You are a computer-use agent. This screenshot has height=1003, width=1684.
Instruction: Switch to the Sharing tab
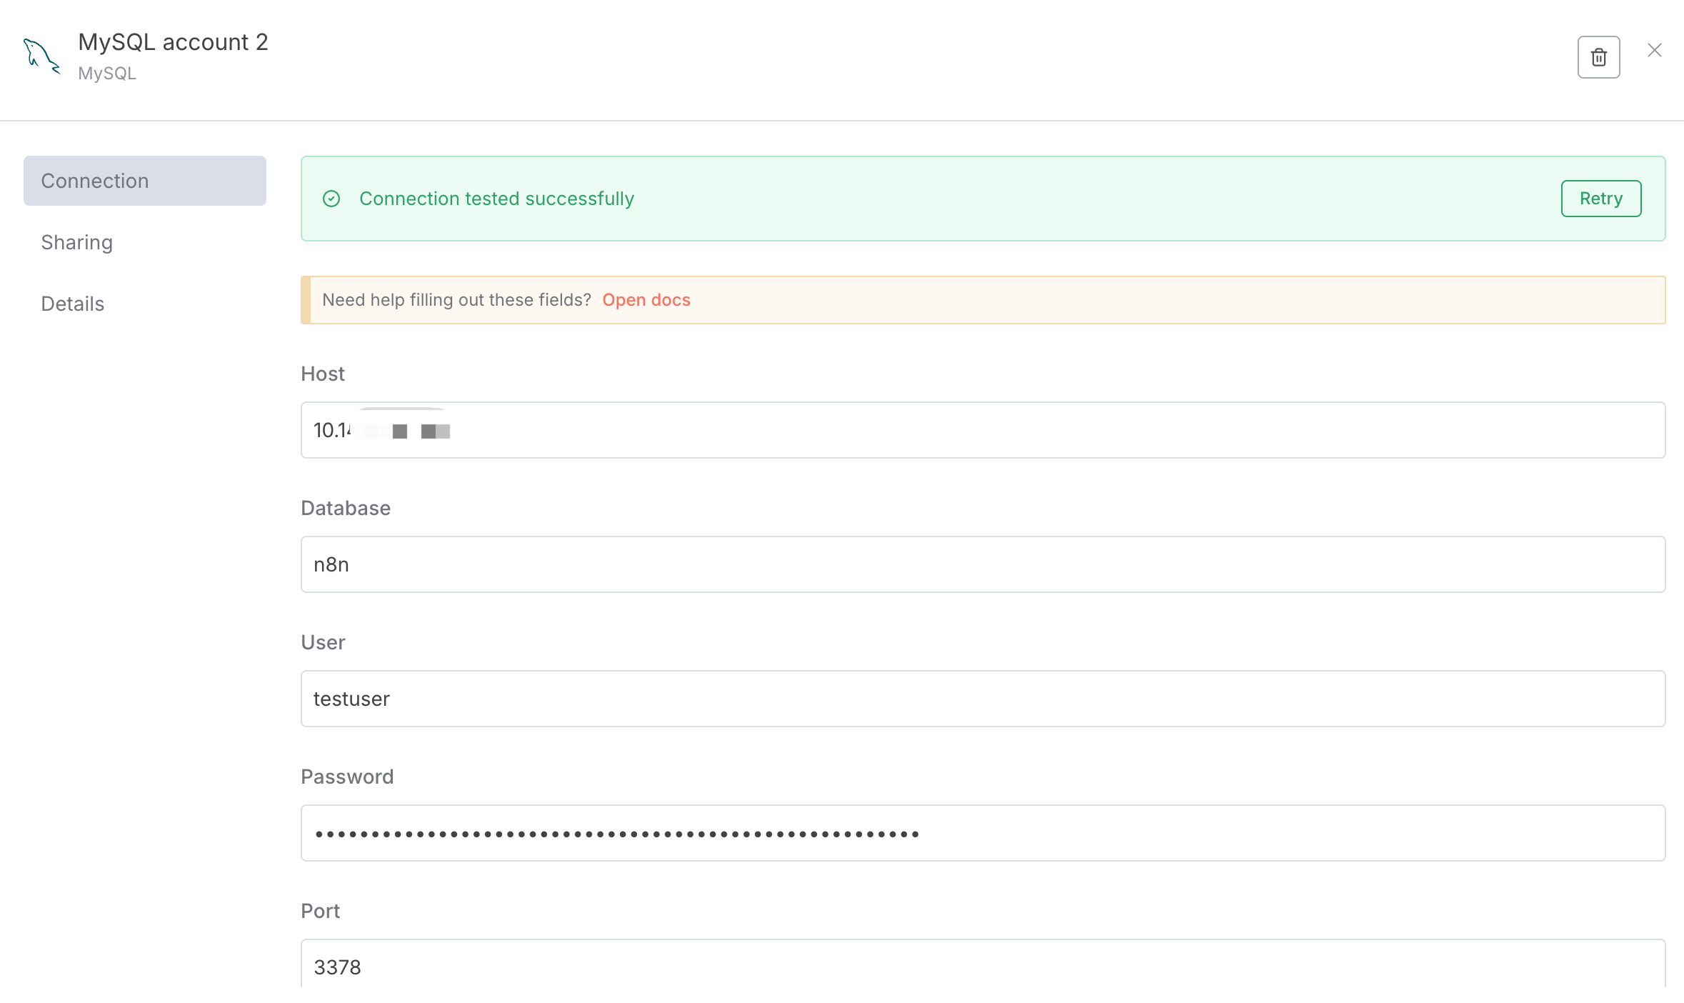[x=77, y=242]
